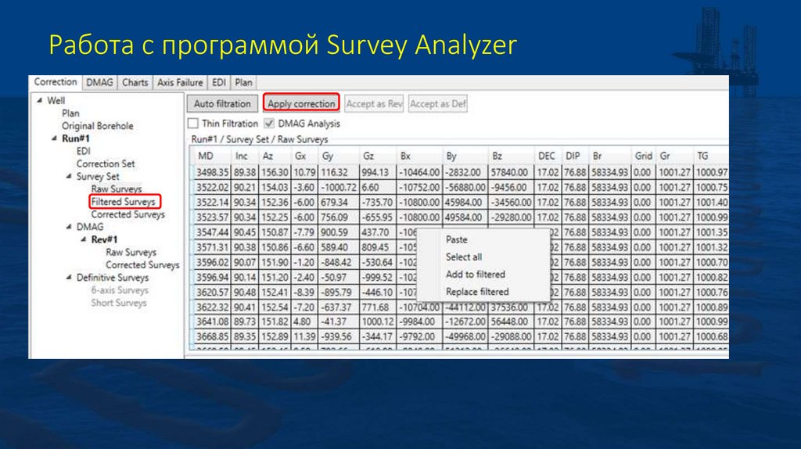This screenshot has width=801, height=449.
Task: Click the Gy value -1000.72
Action: (x=338, y=188)
